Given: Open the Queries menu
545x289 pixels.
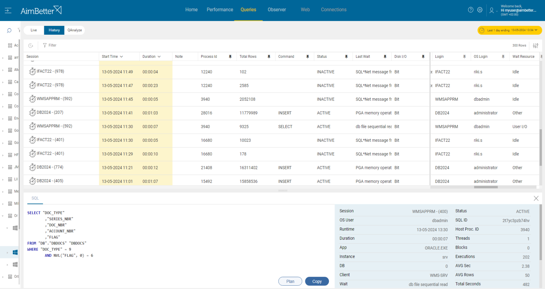Looking at the screenshot, I should [x=248, y=10].
